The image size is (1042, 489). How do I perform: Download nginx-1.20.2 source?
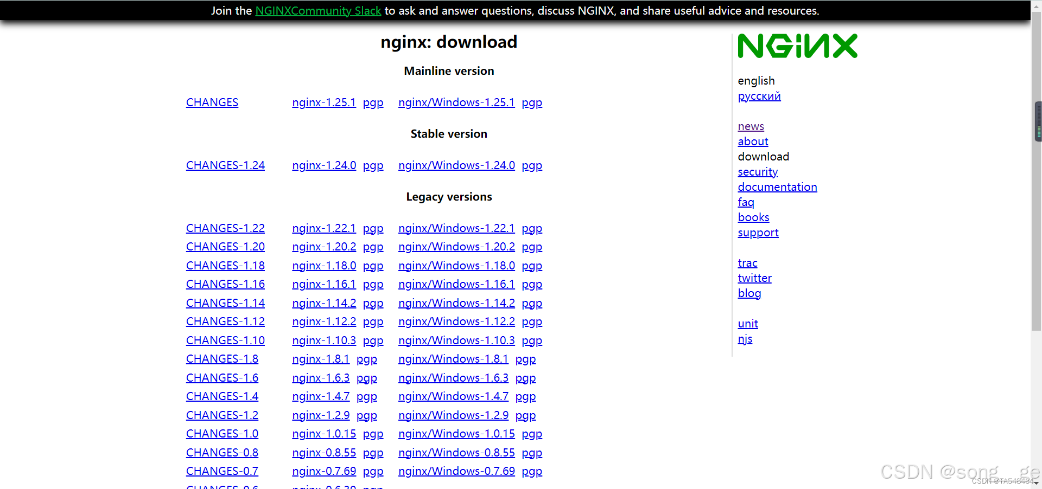324,247
